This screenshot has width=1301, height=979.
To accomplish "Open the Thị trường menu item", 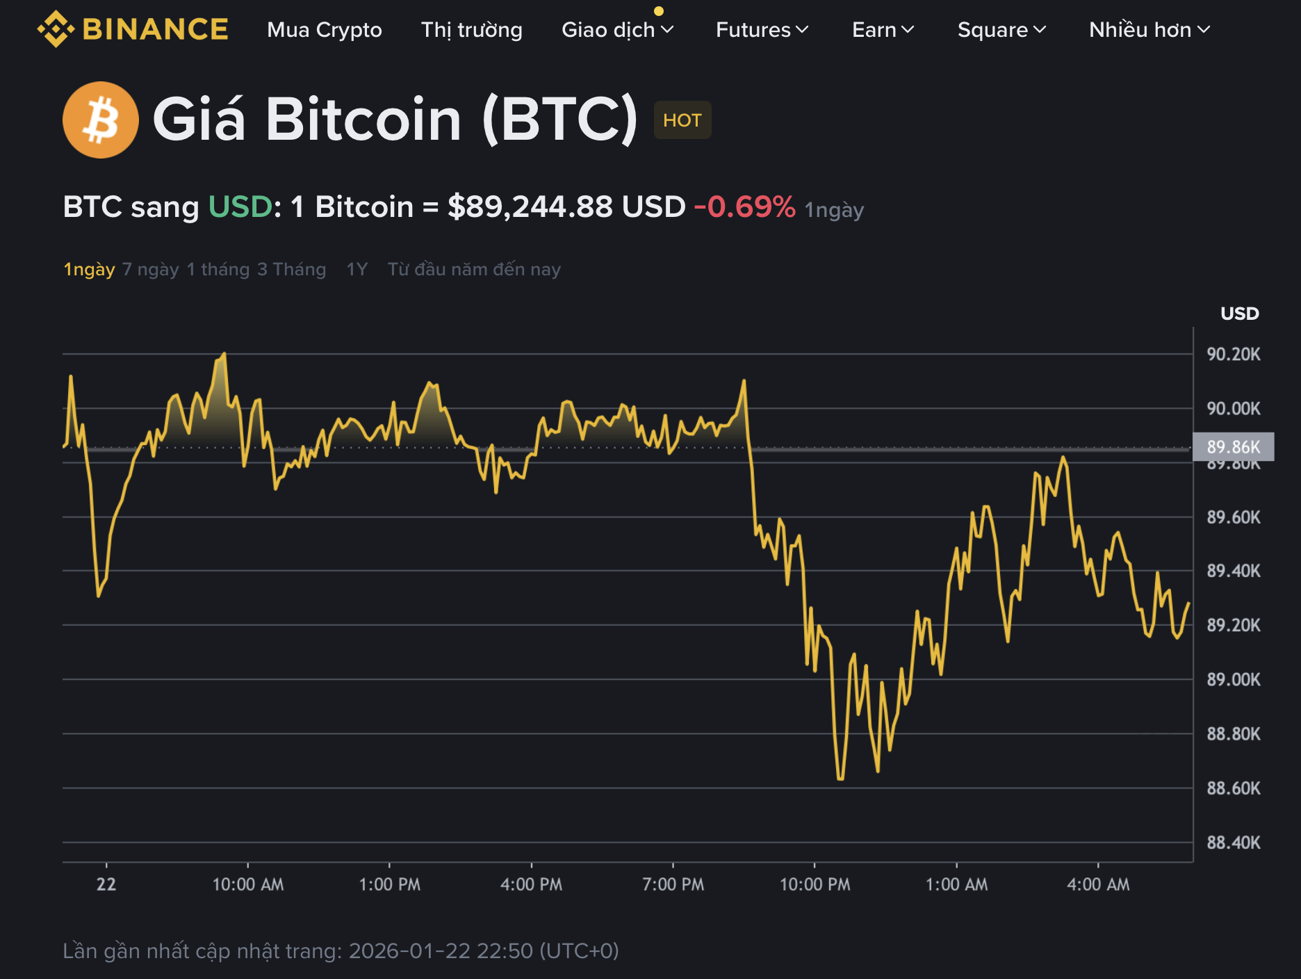I will [472, 30].
